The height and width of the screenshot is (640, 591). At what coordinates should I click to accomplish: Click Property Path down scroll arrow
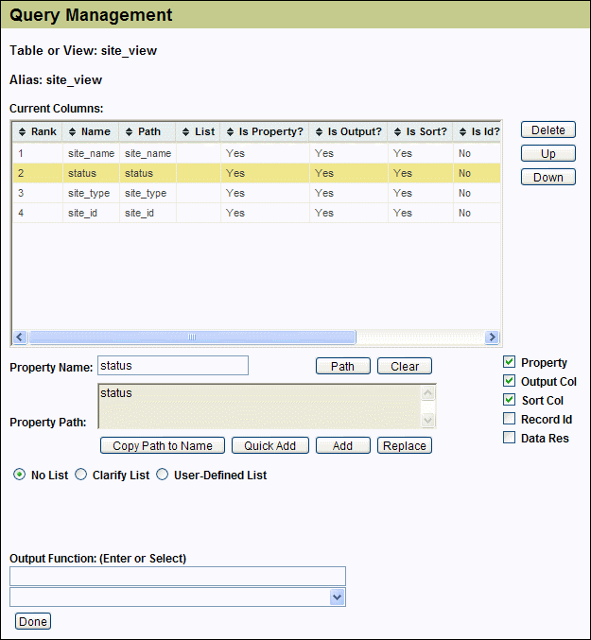[x=427, y=420]
